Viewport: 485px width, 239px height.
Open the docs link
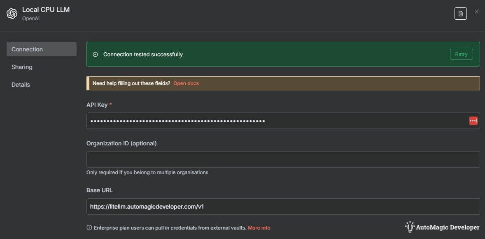coord(186,83)
